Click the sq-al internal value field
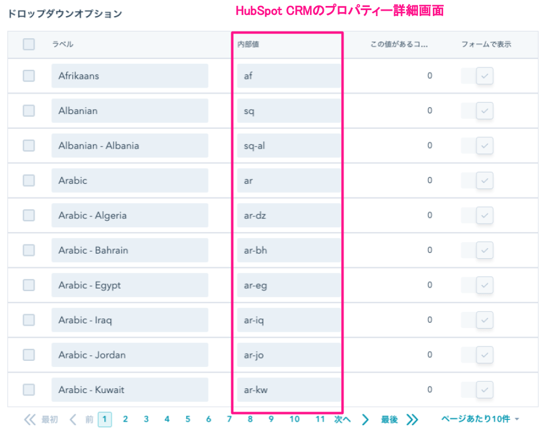The height and width of the screenshot is (436, 548). pyautogui.click(x=287, y=146)
